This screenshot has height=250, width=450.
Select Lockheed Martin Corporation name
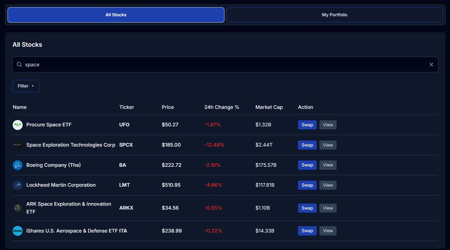(61, 185)
